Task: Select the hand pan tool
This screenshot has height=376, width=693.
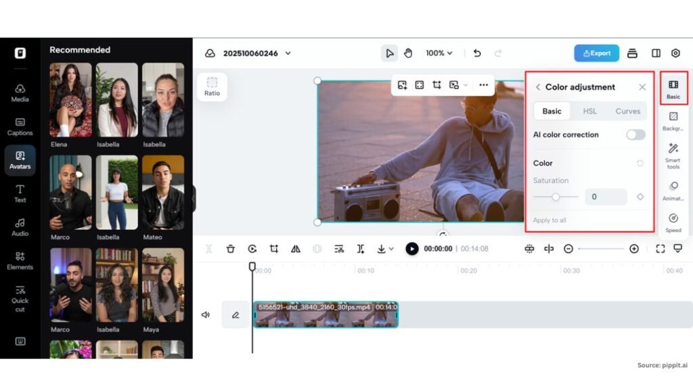Action: 408,53
